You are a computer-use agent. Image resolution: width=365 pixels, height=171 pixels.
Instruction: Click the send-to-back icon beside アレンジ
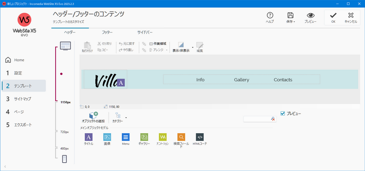click(144, 50)
